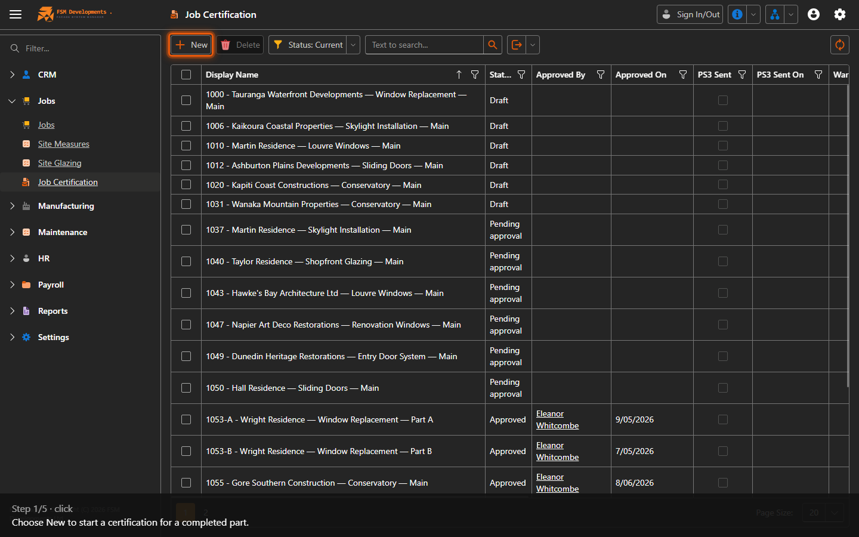Viewport: 859px width, 537px height.
Task: Click the FSM Developments logo
Action: point(74,14)
